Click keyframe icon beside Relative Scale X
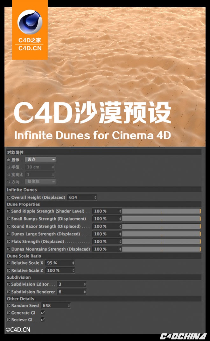Image resolution: width=210 pixels, height=341 pixels. pyautogui.click(x=9, y=263)
